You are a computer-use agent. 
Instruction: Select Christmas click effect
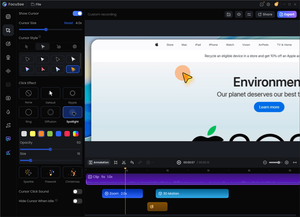pos(73,172)
